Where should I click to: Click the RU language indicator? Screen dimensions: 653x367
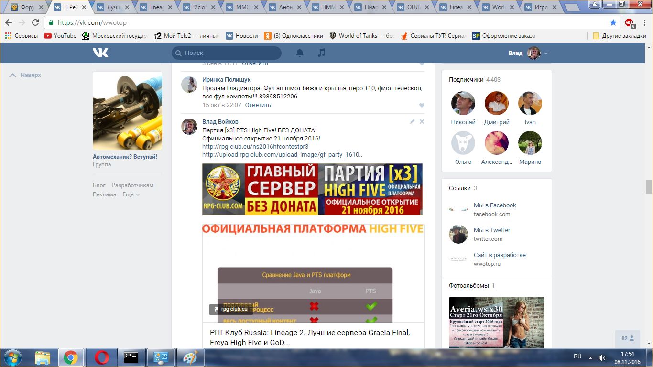(577, 357)
